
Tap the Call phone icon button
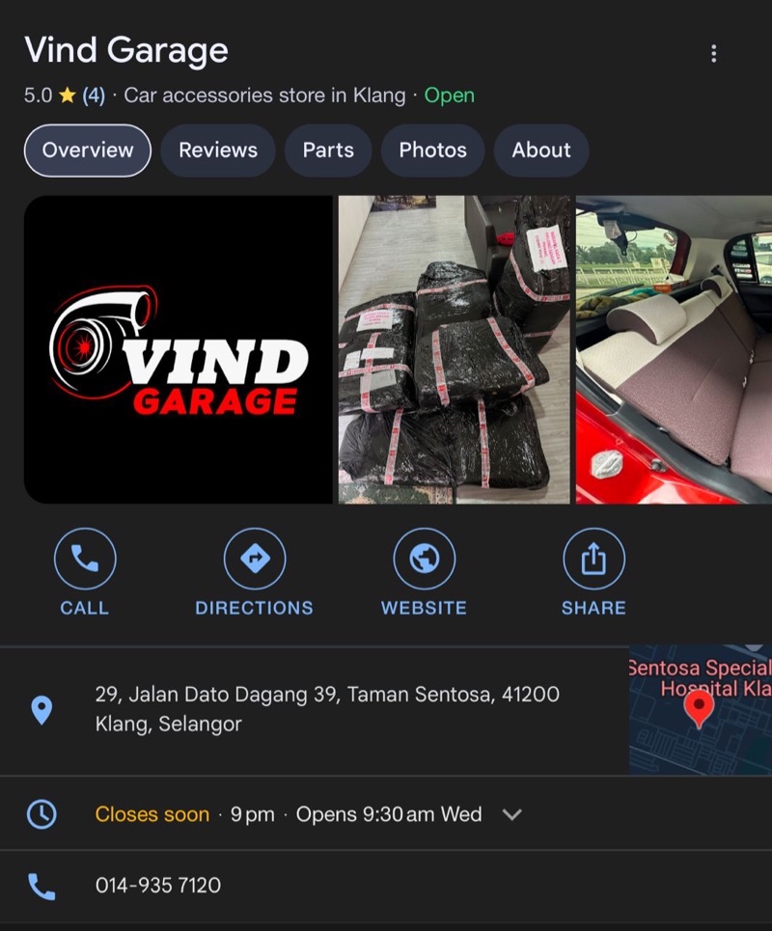85,559
